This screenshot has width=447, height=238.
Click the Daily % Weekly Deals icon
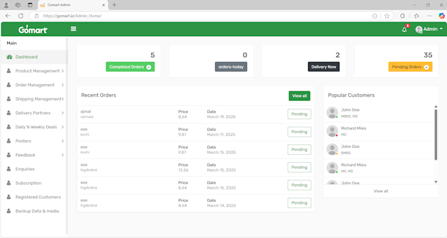point(9,126)
